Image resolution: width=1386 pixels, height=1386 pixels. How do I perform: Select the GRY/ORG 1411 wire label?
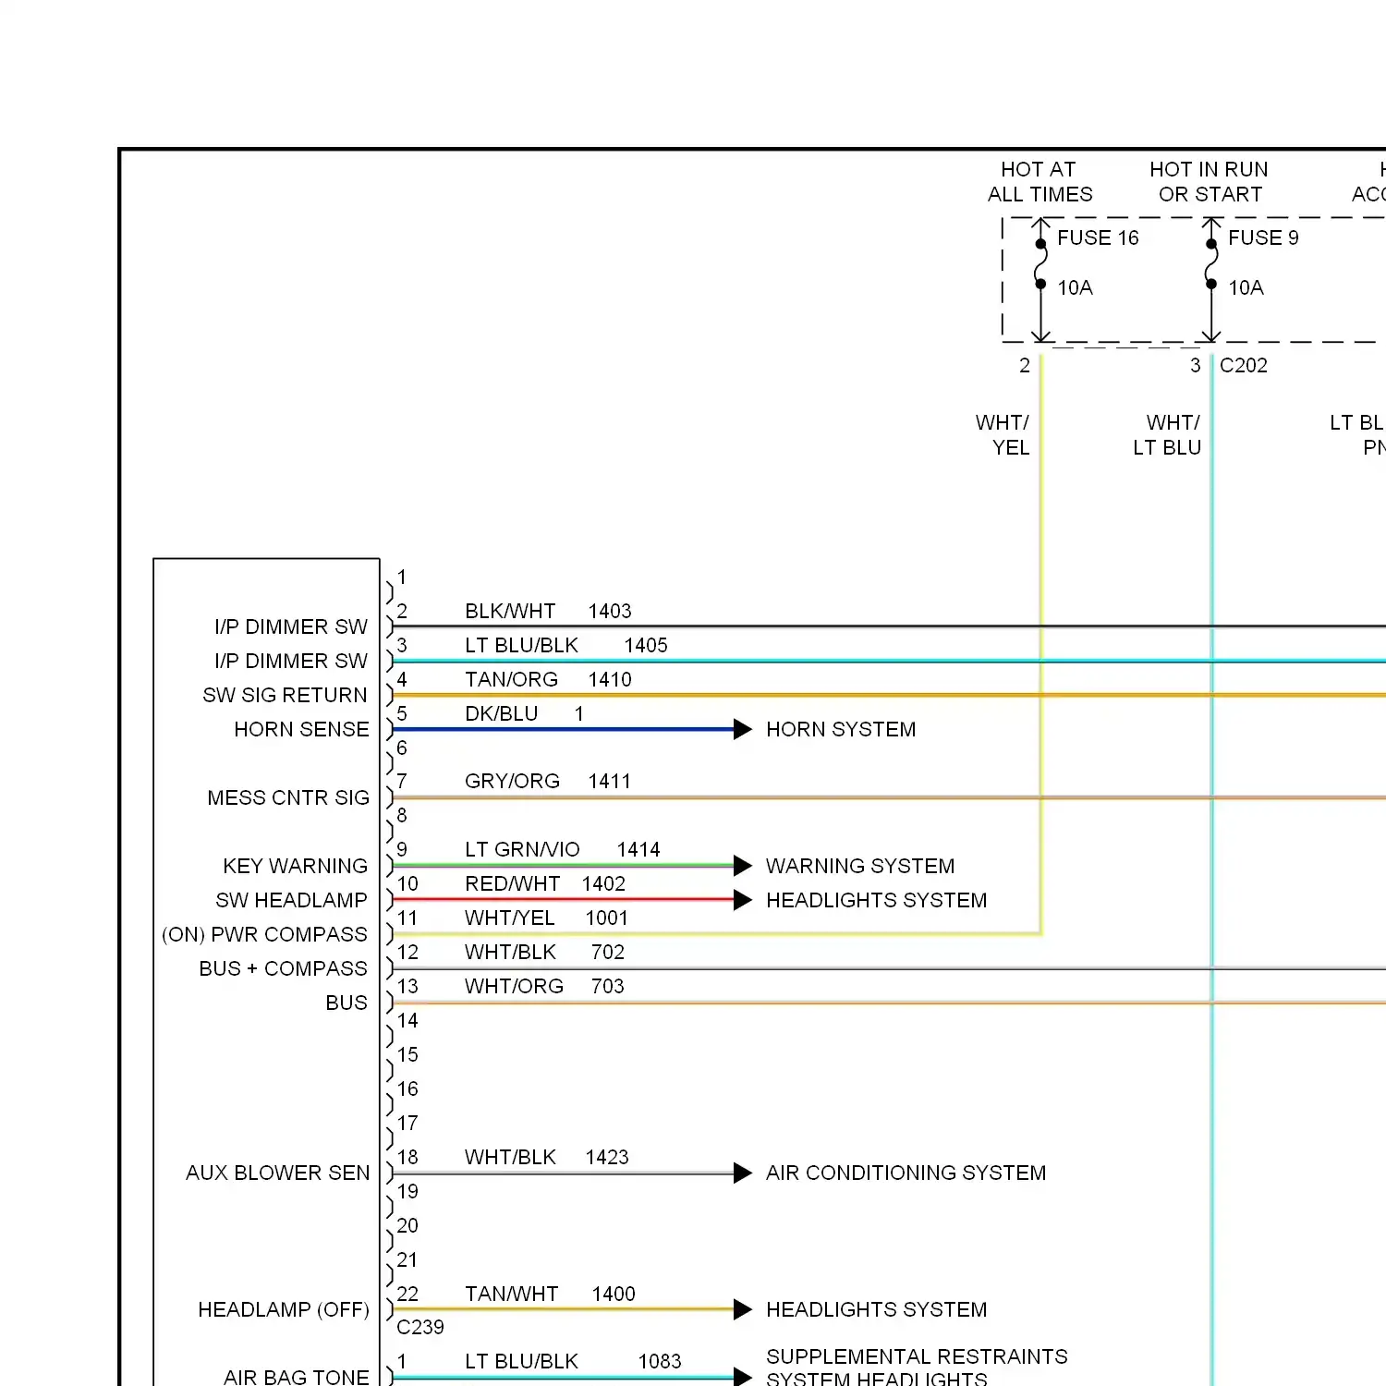coord(548,782)
